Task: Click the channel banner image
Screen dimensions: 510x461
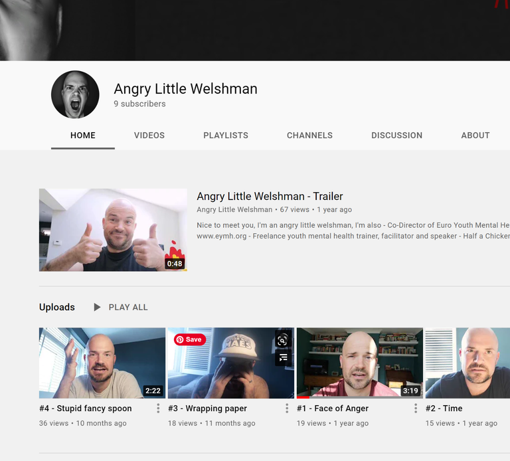Action: pyautogui.click(x=255, y=31)
